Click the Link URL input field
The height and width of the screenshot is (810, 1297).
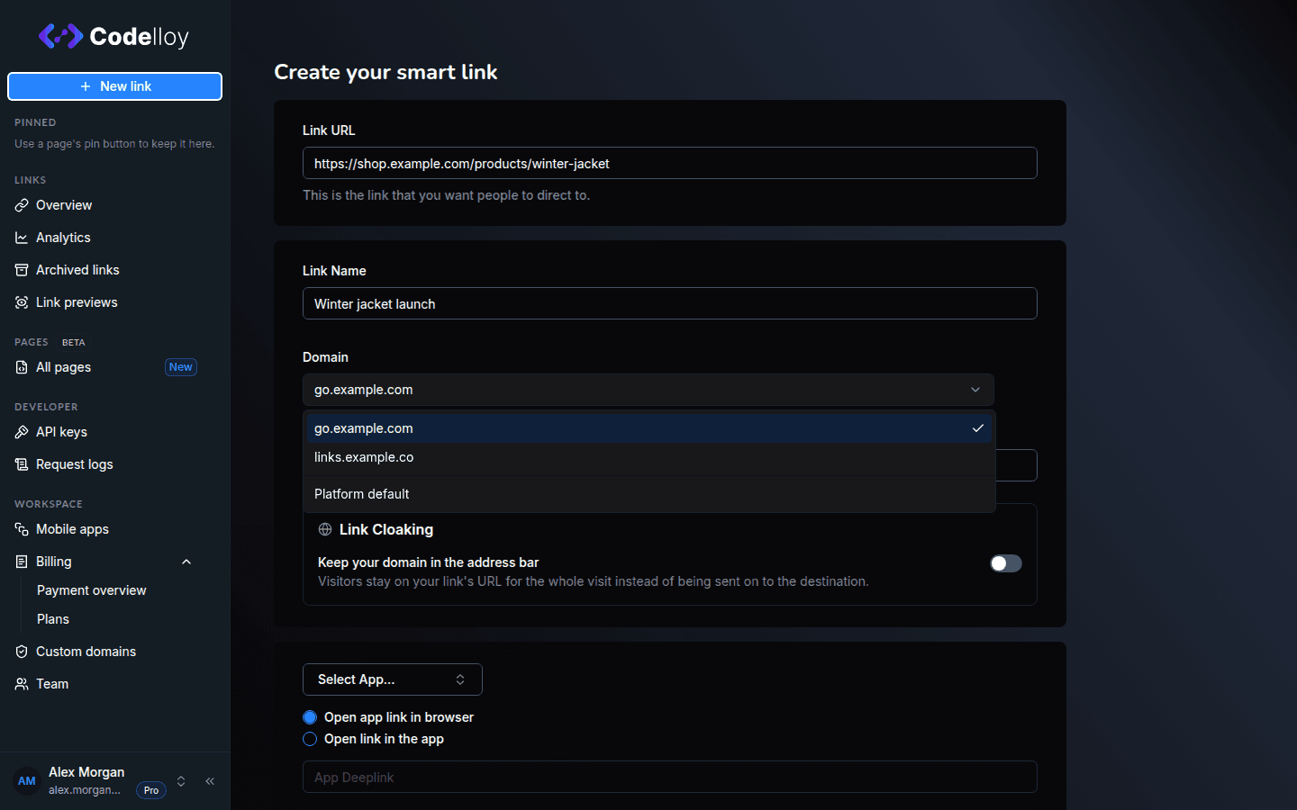coord(670,163)
